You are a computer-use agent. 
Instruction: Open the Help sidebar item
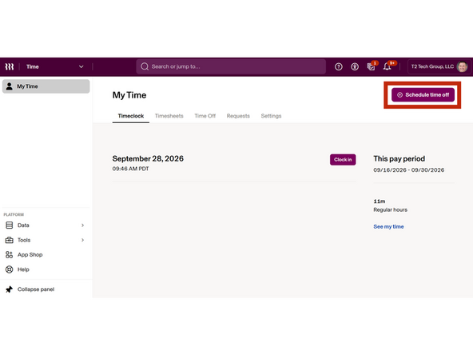coord(45,269)
